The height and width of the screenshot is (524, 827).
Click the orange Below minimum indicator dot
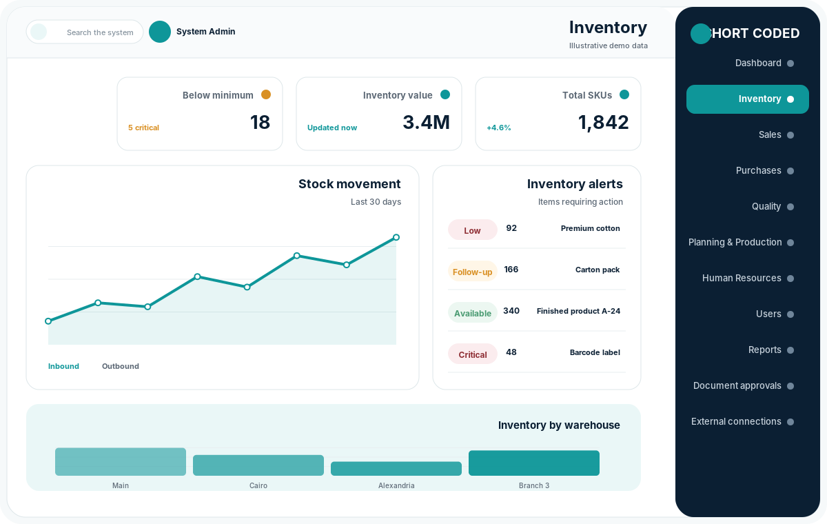(x=266, y=94)
